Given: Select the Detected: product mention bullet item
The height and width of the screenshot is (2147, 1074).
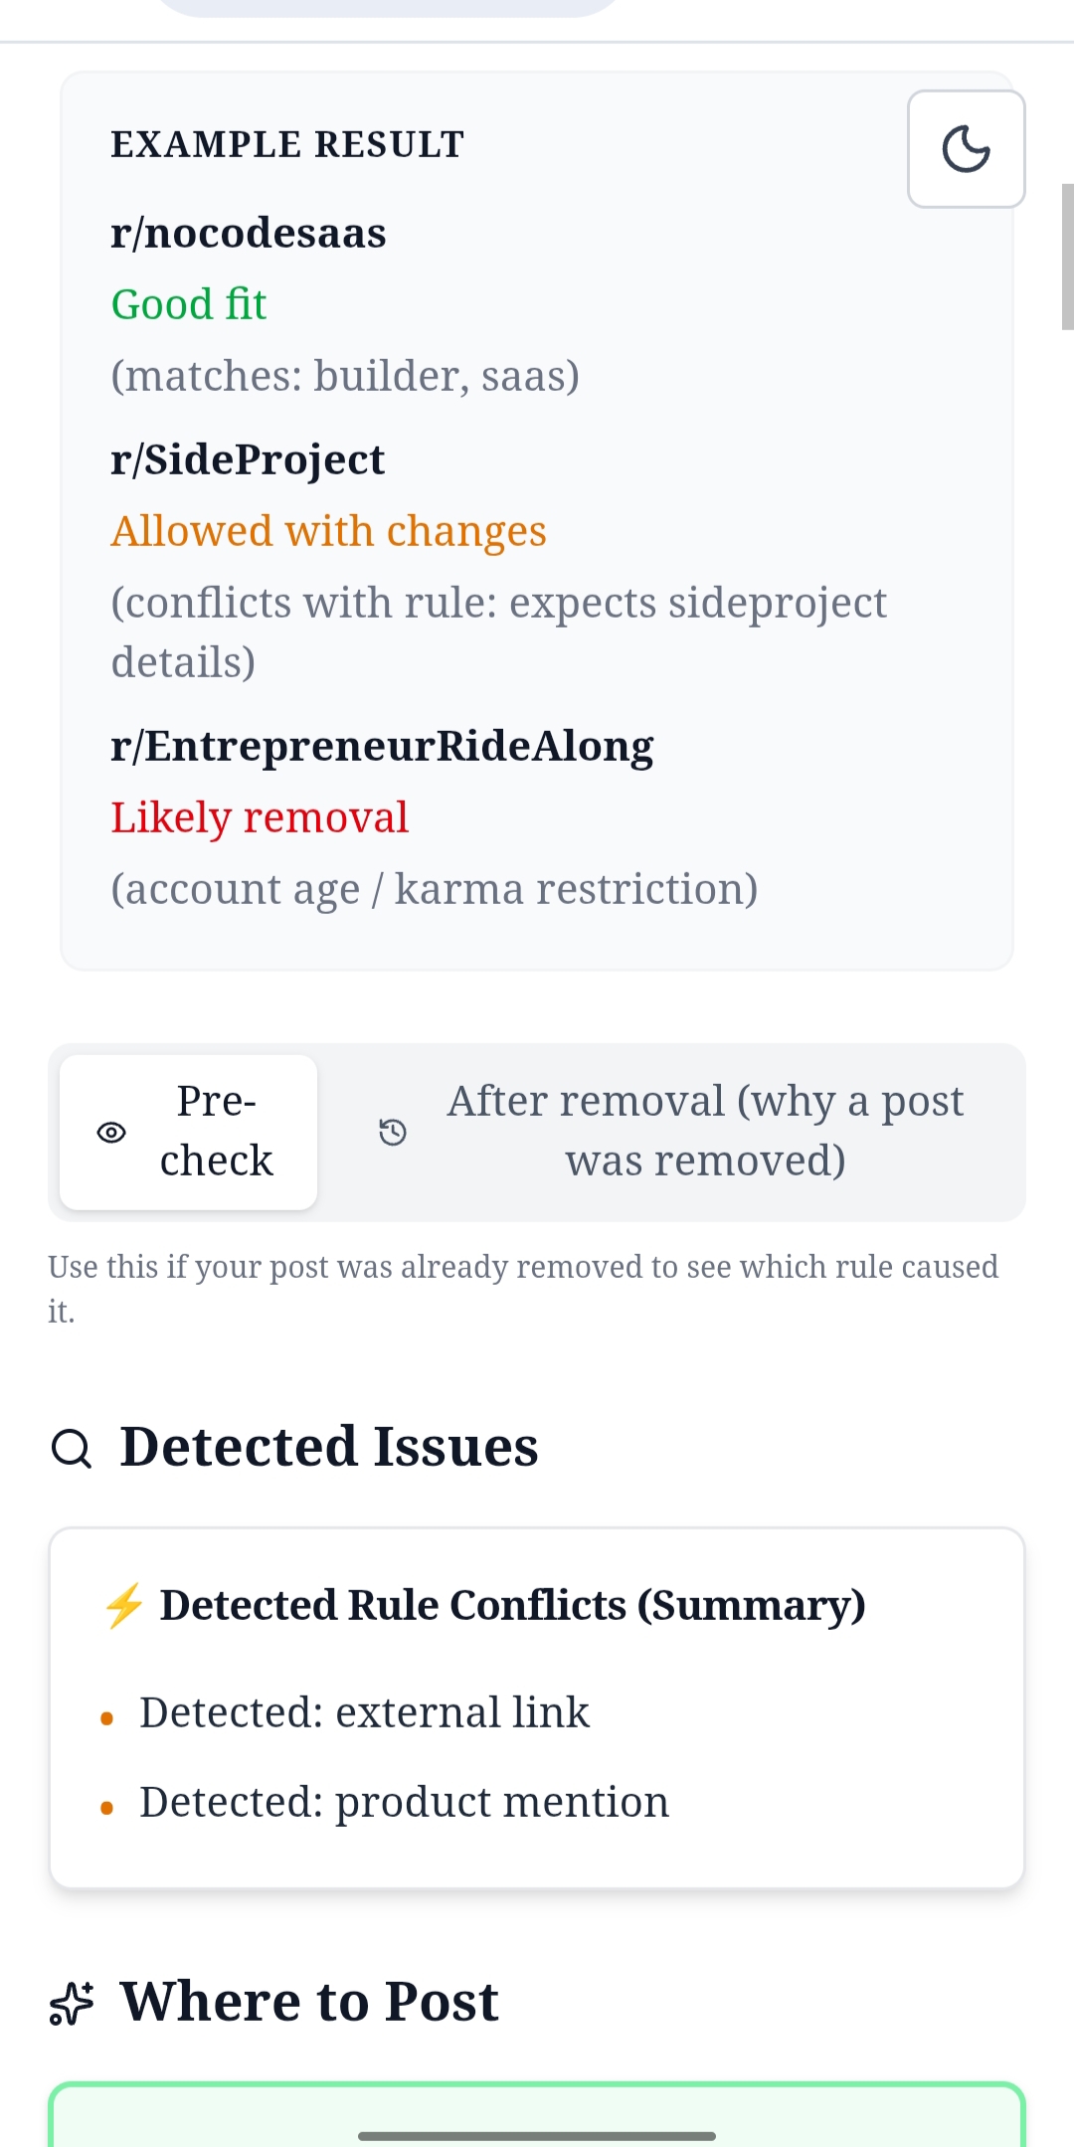Looking at the screenshot, I should click(405, 1801).
